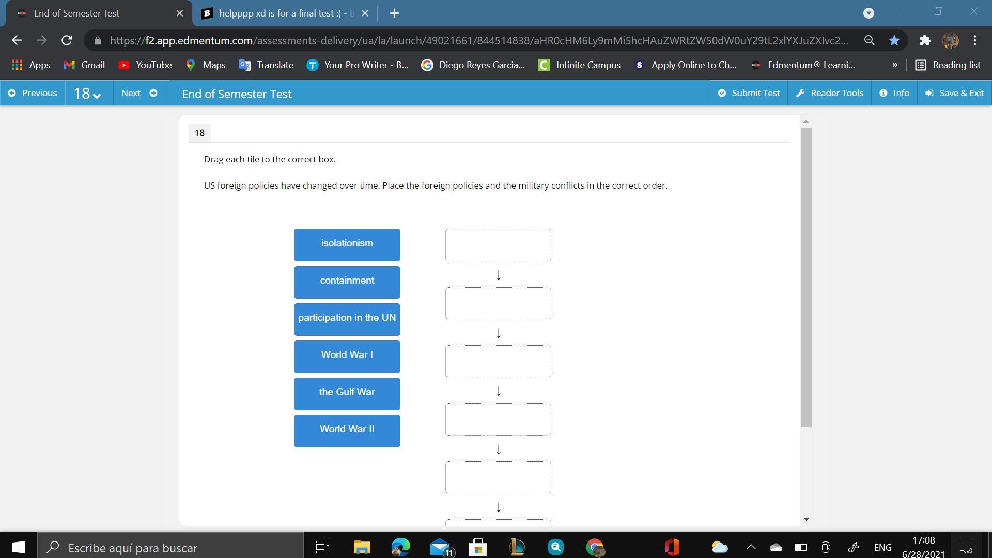Bookmark page with the star icon
The height and width of the screenshot is (558, 992).
(894, 40)
